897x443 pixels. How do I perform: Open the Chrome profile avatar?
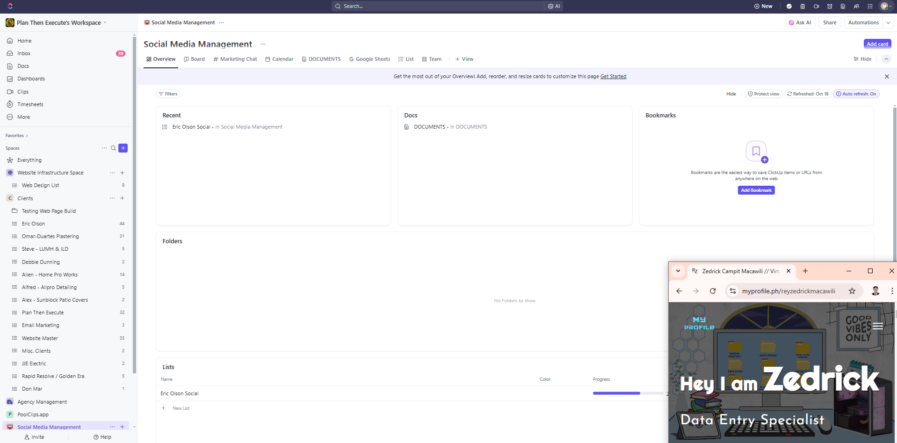[875, 291]
